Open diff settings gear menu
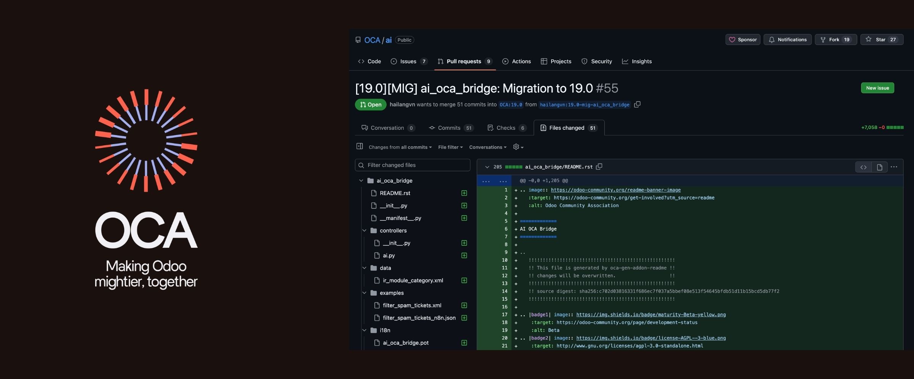The width and height of the screenshot is (914, 379). pos(518,147)
